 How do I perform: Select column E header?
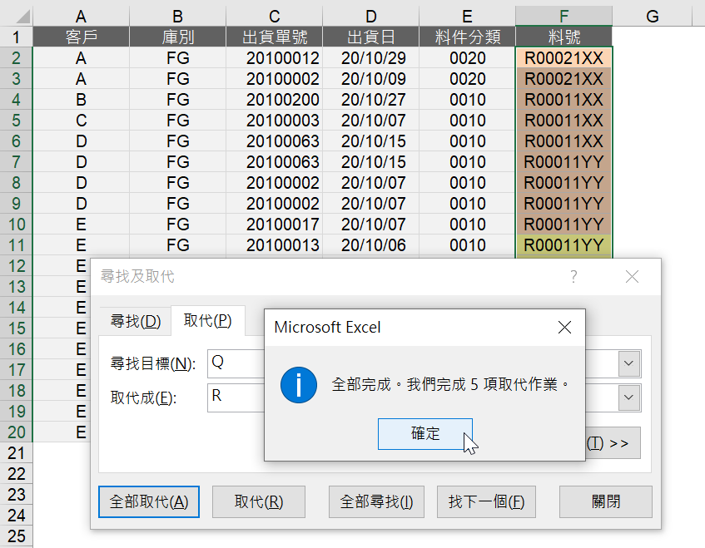(467, 17)
